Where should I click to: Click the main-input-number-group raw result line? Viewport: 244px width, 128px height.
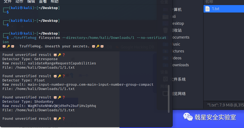coord(78,84)
